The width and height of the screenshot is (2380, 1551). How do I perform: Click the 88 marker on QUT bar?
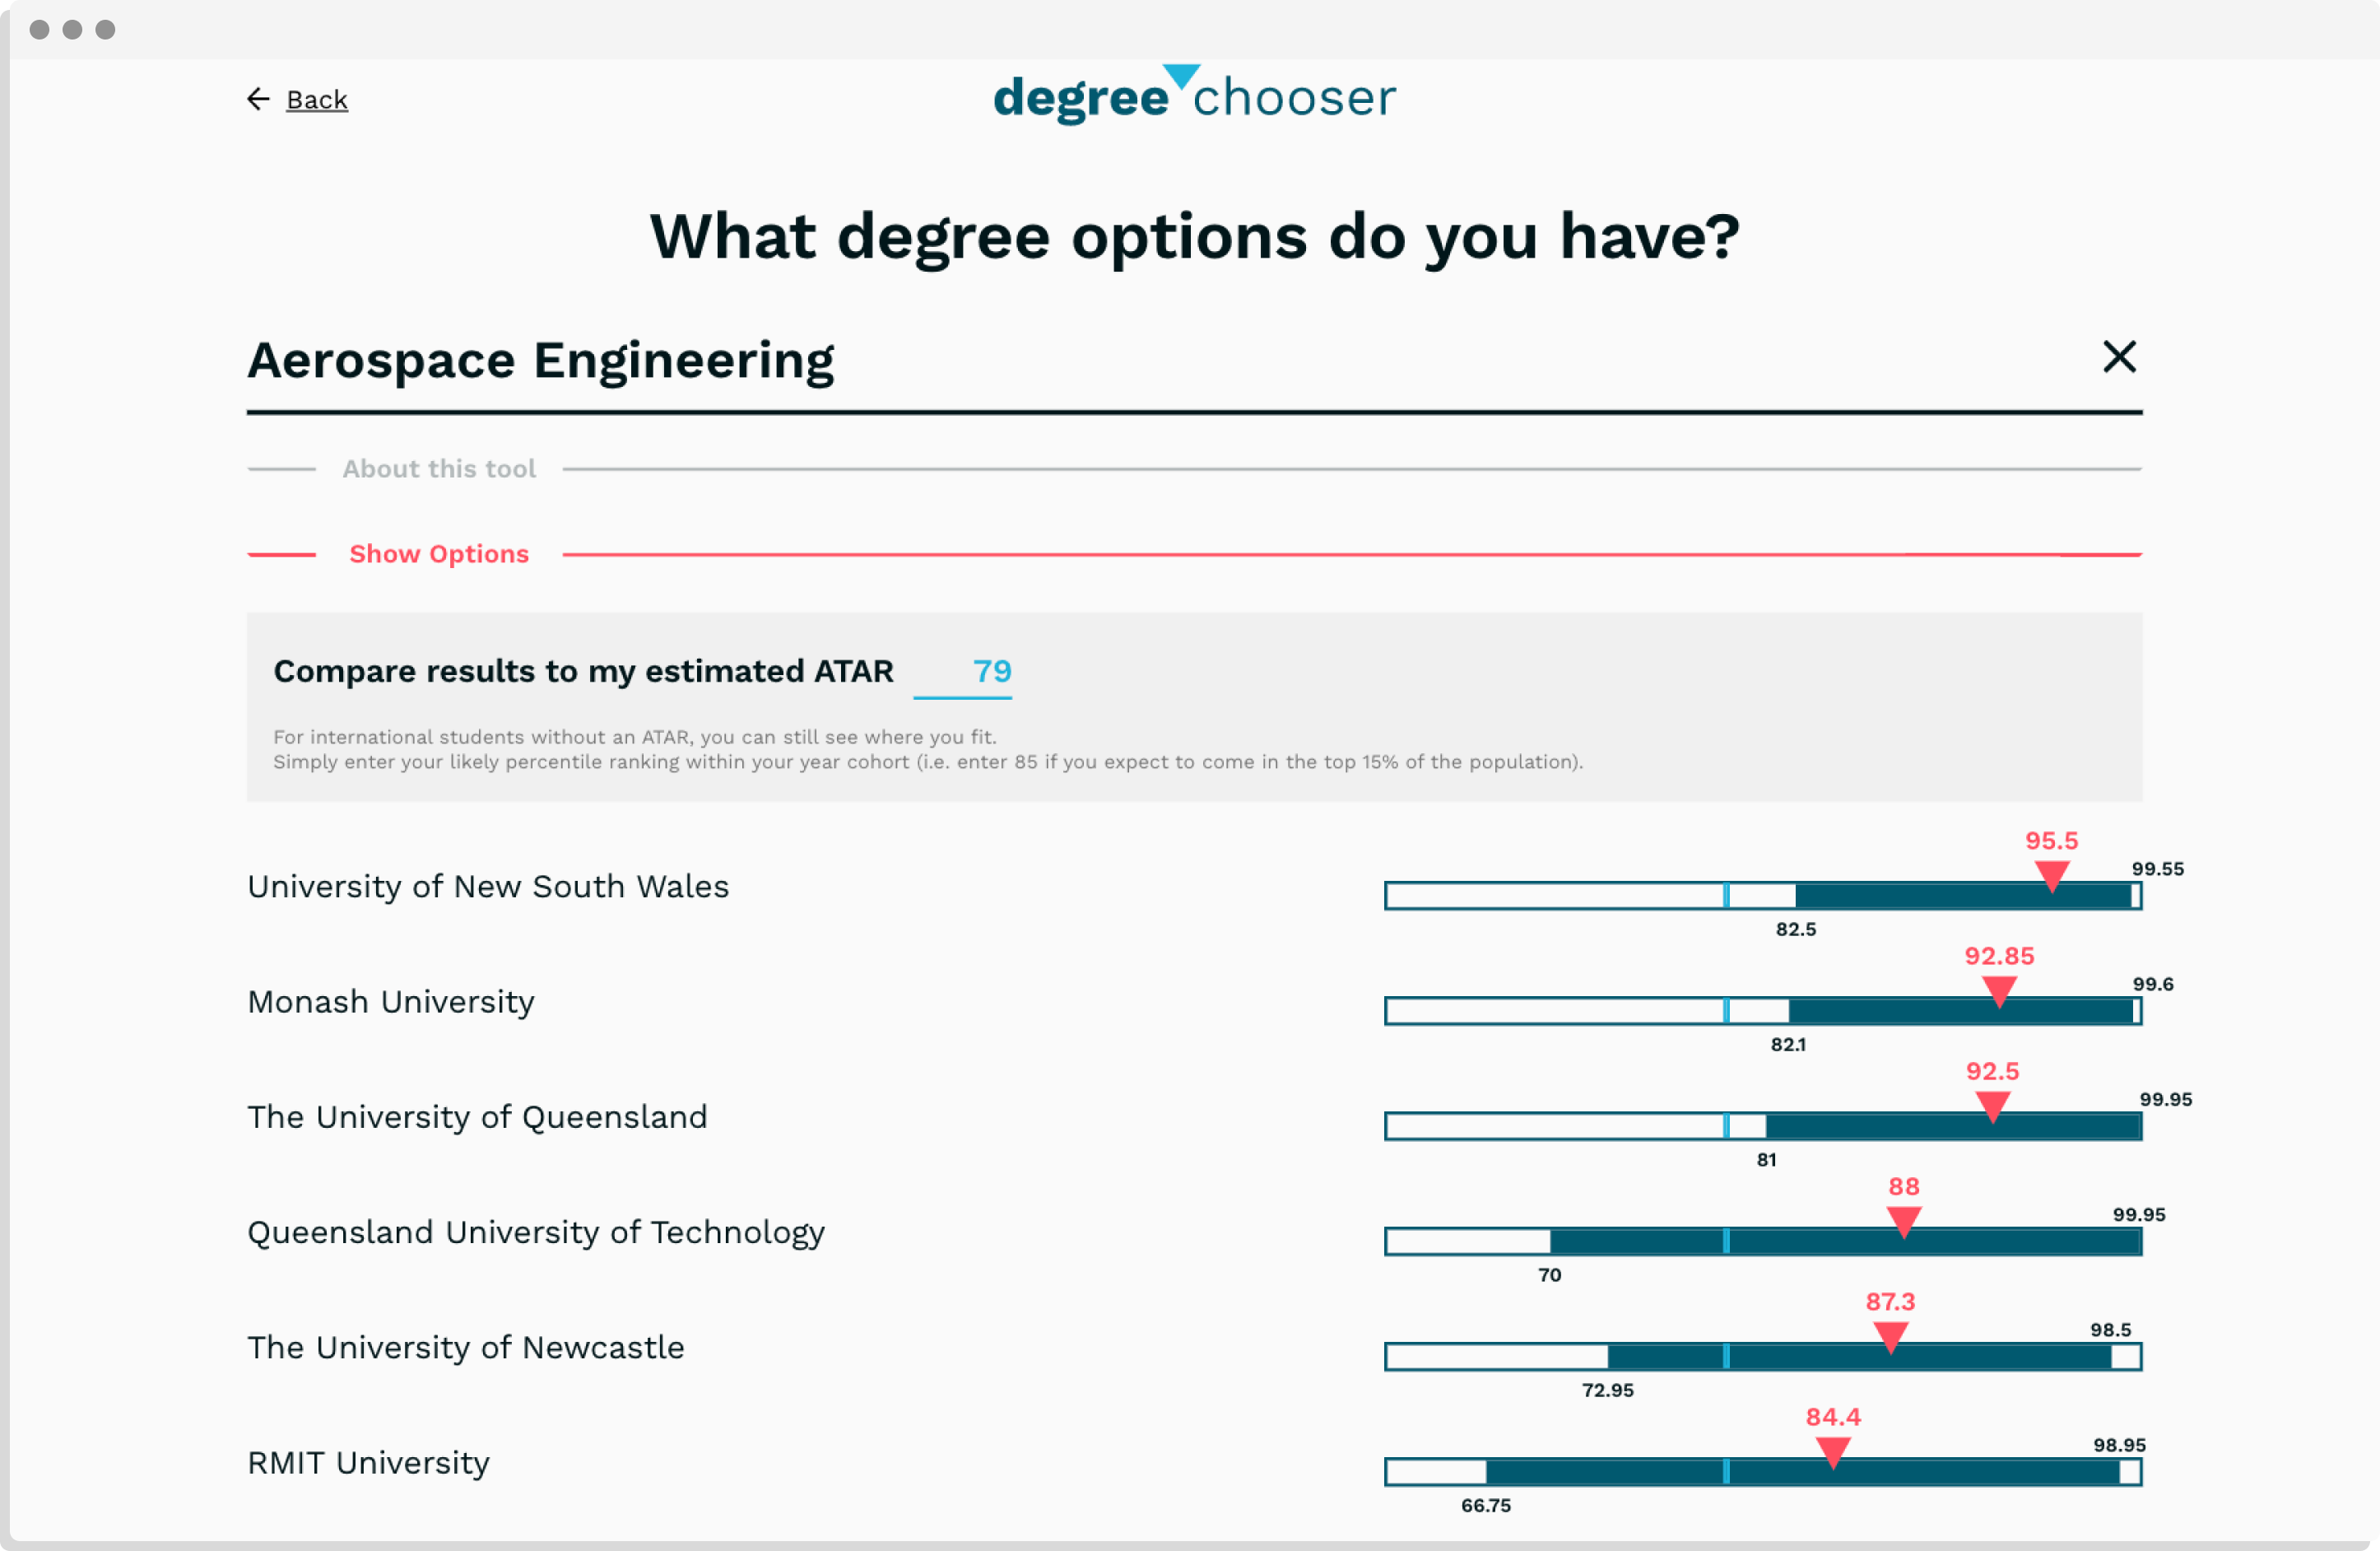pyautogui.click(x=1903, y=1222)
